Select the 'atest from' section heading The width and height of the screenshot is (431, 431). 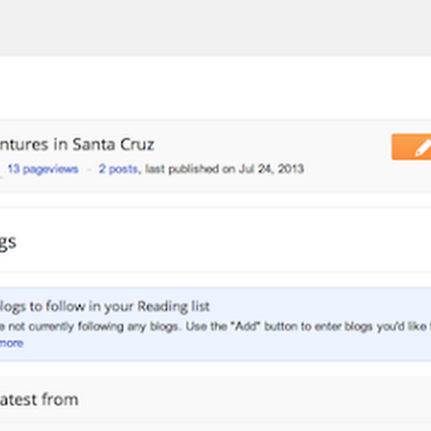pyautogui.click(x=39, y=400)
